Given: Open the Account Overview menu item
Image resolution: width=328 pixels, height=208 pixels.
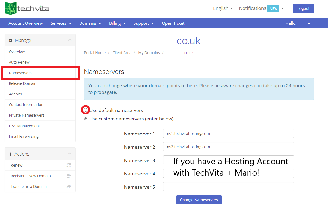Looking at the screenshot, I should click(x=26, y=23).
